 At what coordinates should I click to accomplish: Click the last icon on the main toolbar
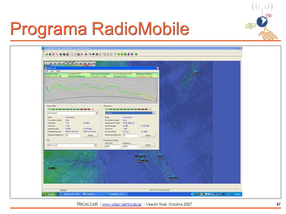[136, 54]
